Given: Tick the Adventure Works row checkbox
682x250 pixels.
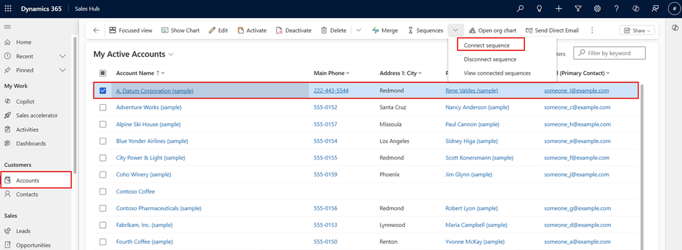Looking at the screenshot, I should coord(103,107).
